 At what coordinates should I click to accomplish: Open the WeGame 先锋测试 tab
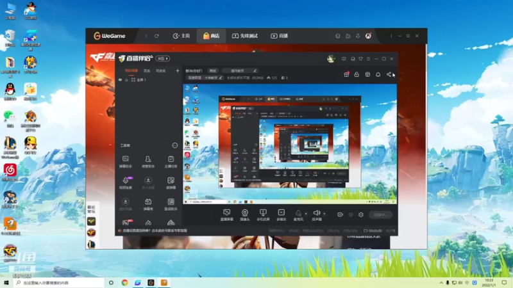click(x=245, y=36)
